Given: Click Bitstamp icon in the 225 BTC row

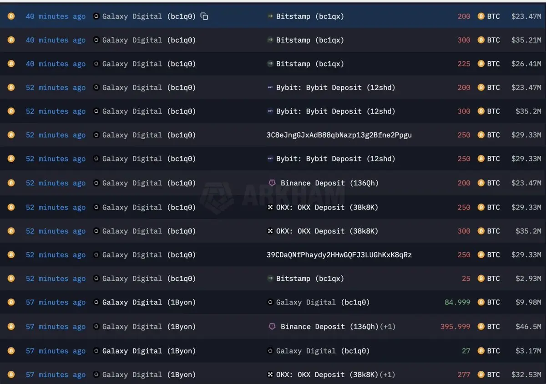Looking at the screenshot, I should point(270,64).
